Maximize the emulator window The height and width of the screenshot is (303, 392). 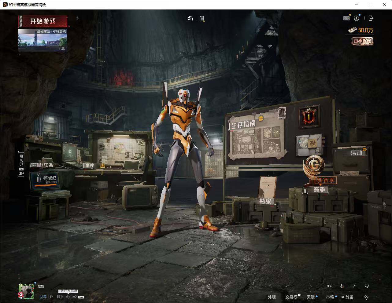point(371,5)
